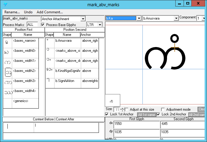Open the Anchor Attachment lookup type dropdown
This screenshot has height=142, width=207.
pos(83,19)
